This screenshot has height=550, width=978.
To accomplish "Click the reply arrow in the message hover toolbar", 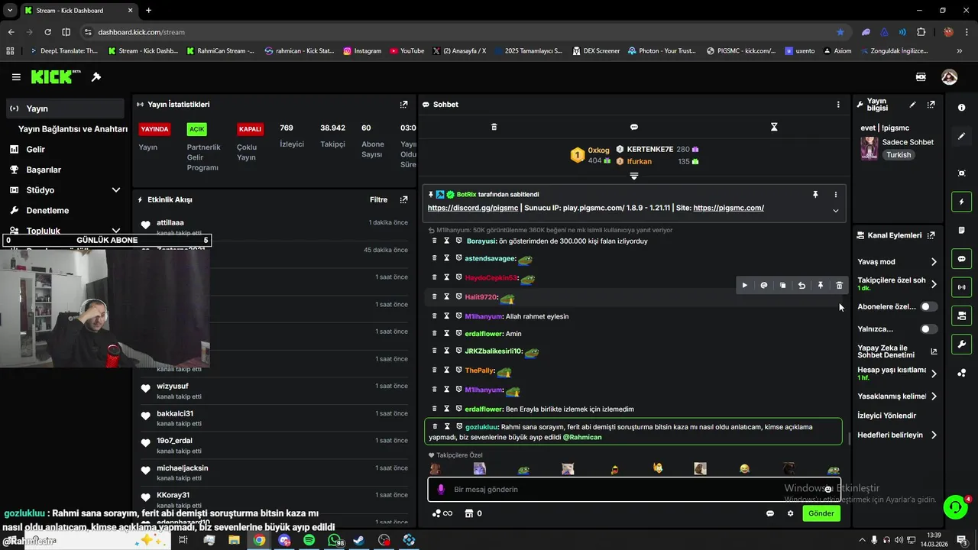I will coord(802,286).
